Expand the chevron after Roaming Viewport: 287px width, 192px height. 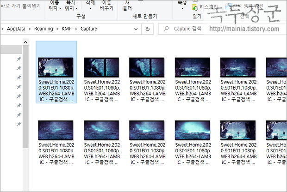point(57,29)
